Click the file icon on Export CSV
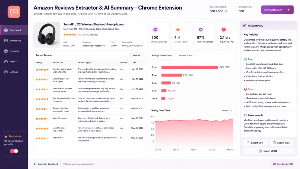 (x=248, y=143)
